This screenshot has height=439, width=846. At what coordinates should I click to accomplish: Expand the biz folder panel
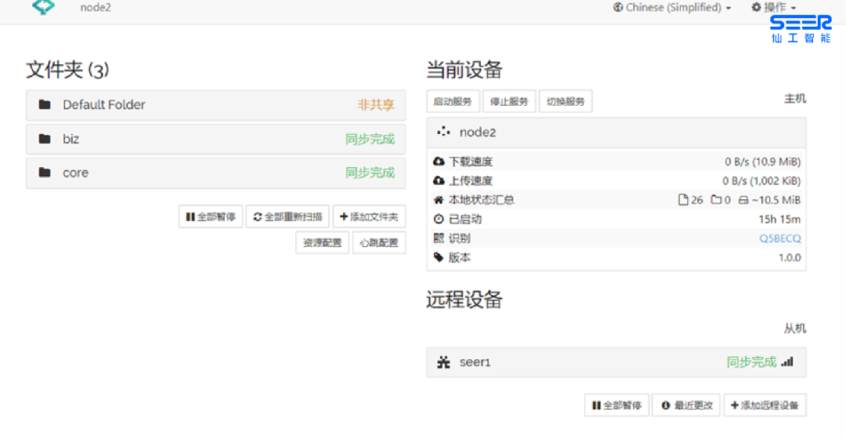(215, 140)
